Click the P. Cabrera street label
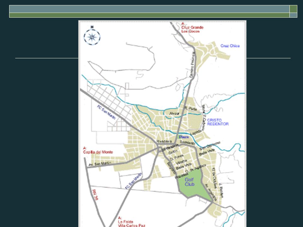The width and height of the screenshot is (303, 227). tap(204, 123)
